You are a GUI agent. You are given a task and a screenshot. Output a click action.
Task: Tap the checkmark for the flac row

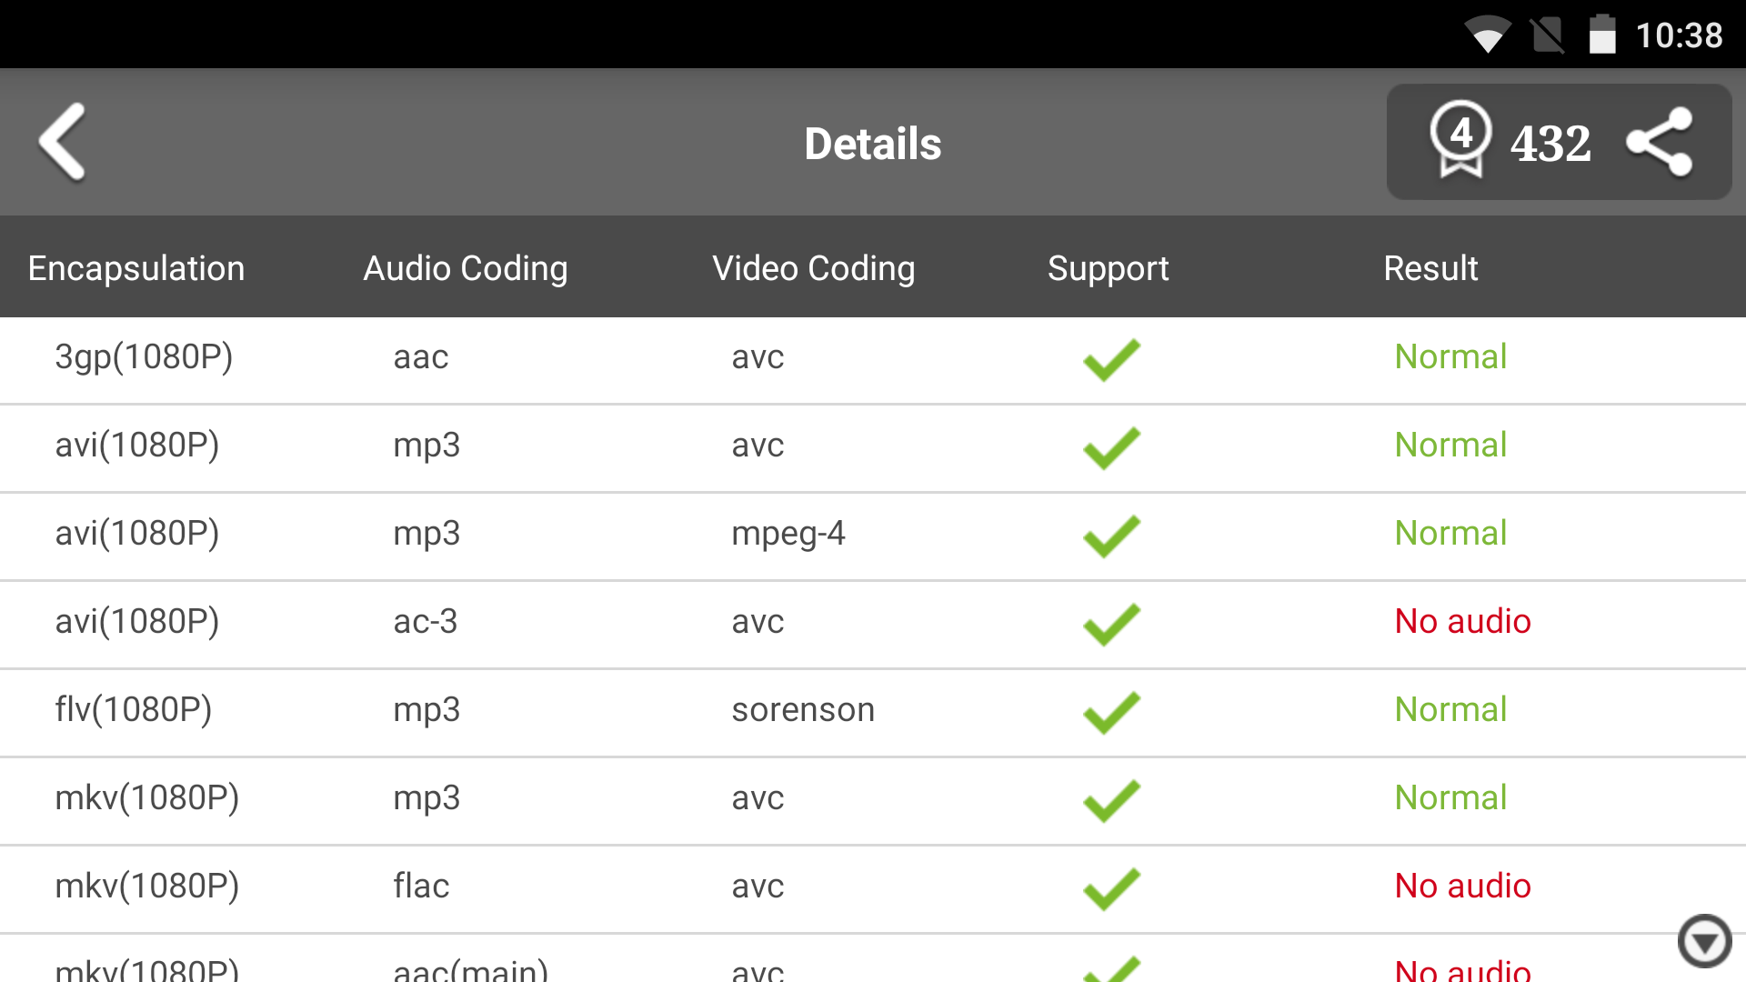point(1111,888)
